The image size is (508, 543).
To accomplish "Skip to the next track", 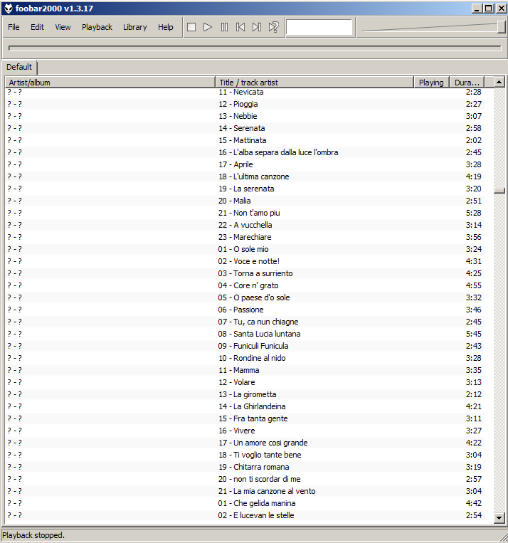I will (257, 27).
